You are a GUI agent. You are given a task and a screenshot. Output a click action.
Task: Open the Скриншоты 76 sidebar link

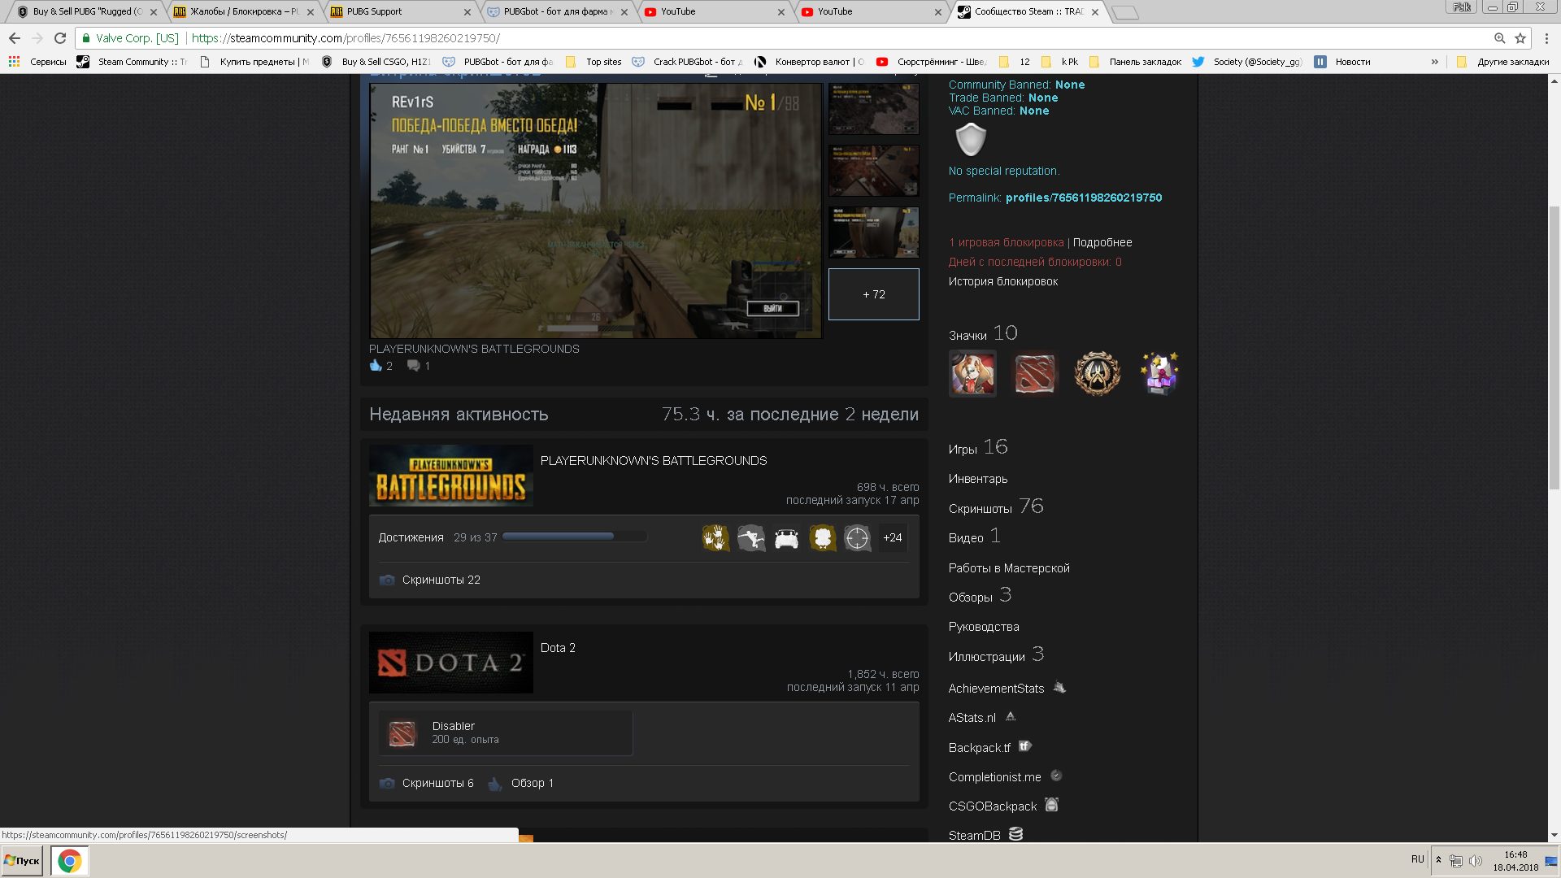coord(996,507)
